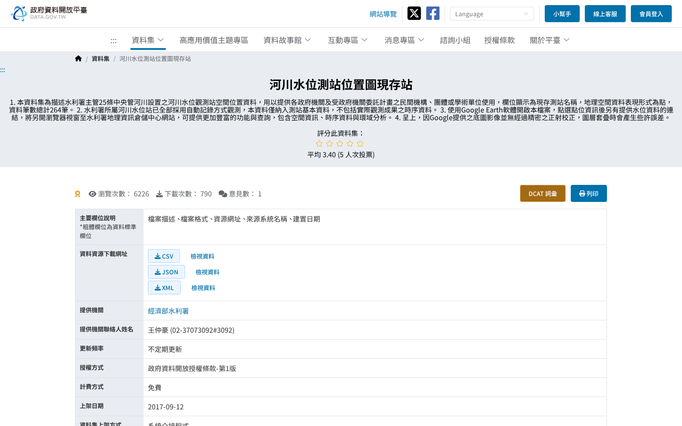This screenshot has height=426, width=682.
Task: Expand the 關於平臺 menu
Action: 550,40
